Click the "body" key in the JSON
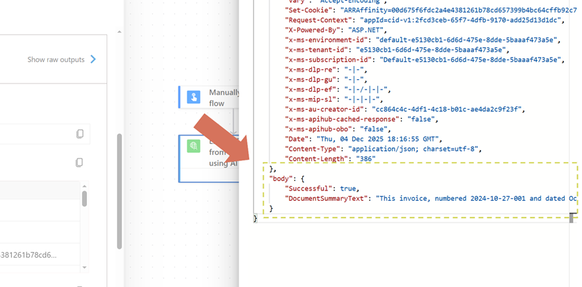 pos(281,179)
